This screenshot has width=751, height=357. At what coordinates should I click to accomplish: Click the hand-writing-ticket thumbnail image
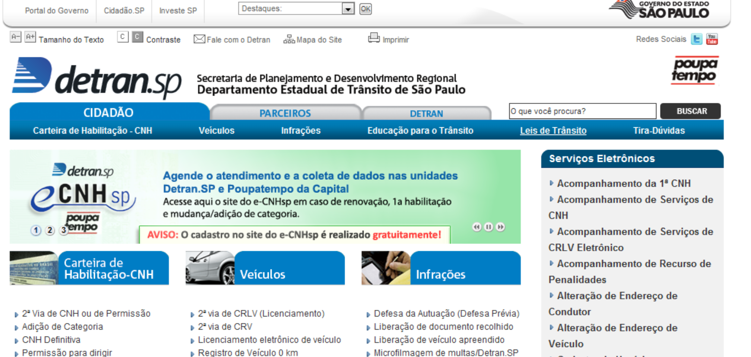pyautogui.click(x=386, y=268)
